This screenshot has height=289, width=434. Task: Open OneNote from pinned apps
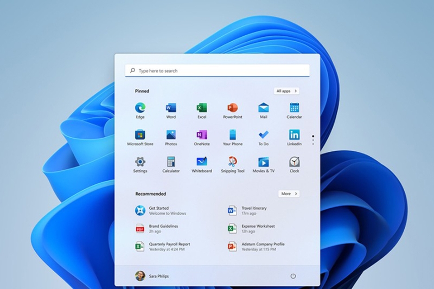[x=202, y=137]
